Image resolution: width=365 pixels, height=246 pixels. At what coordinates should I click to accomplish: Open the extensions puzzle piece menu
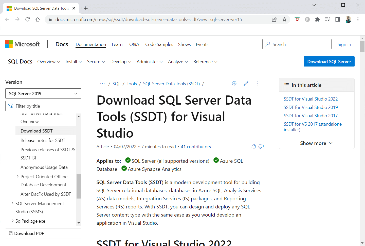pos(317,20)
